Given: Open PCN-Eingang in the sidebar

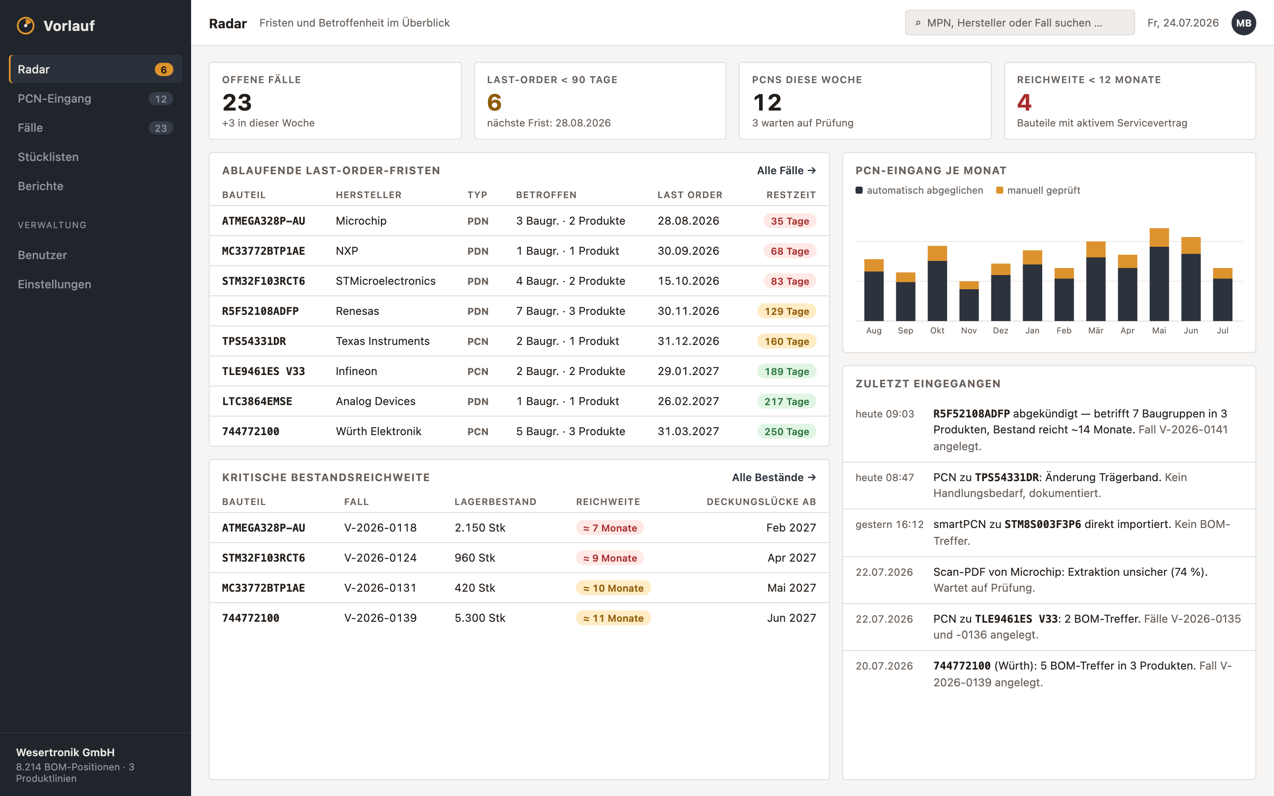Looking at the screenshot, I should pyautogui.click(x=95, y=99).
